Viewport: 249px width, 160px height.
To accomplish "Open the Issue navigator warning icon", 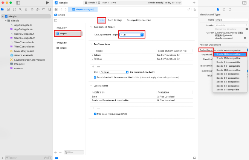I will (x=26, y=9).
